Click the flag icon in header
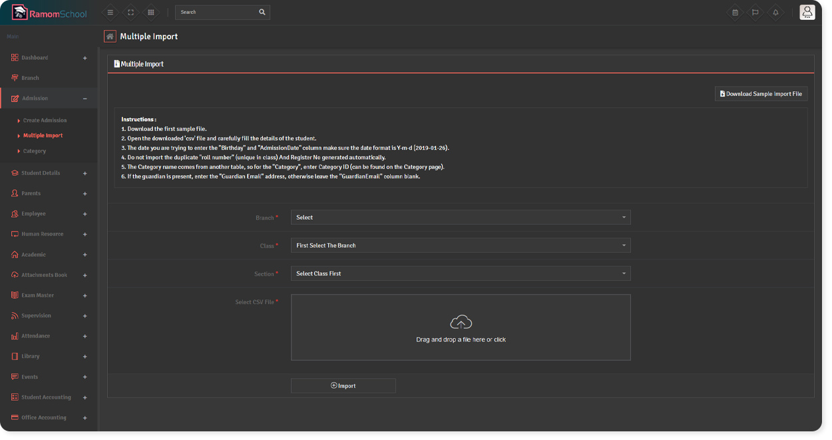The height and width of the screenshot is (440, 832). click(x=755, y=12)
